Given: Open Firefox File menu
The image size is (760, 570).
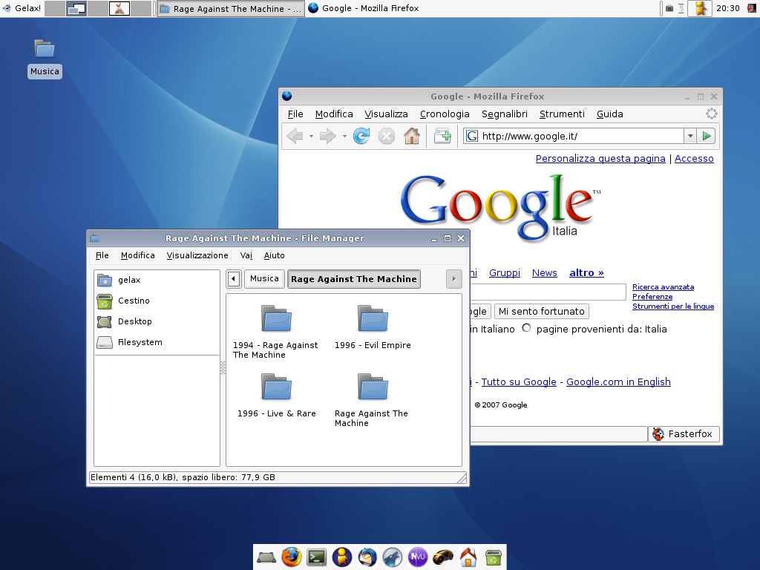Looking at the screenshot, I should (295, 114).
